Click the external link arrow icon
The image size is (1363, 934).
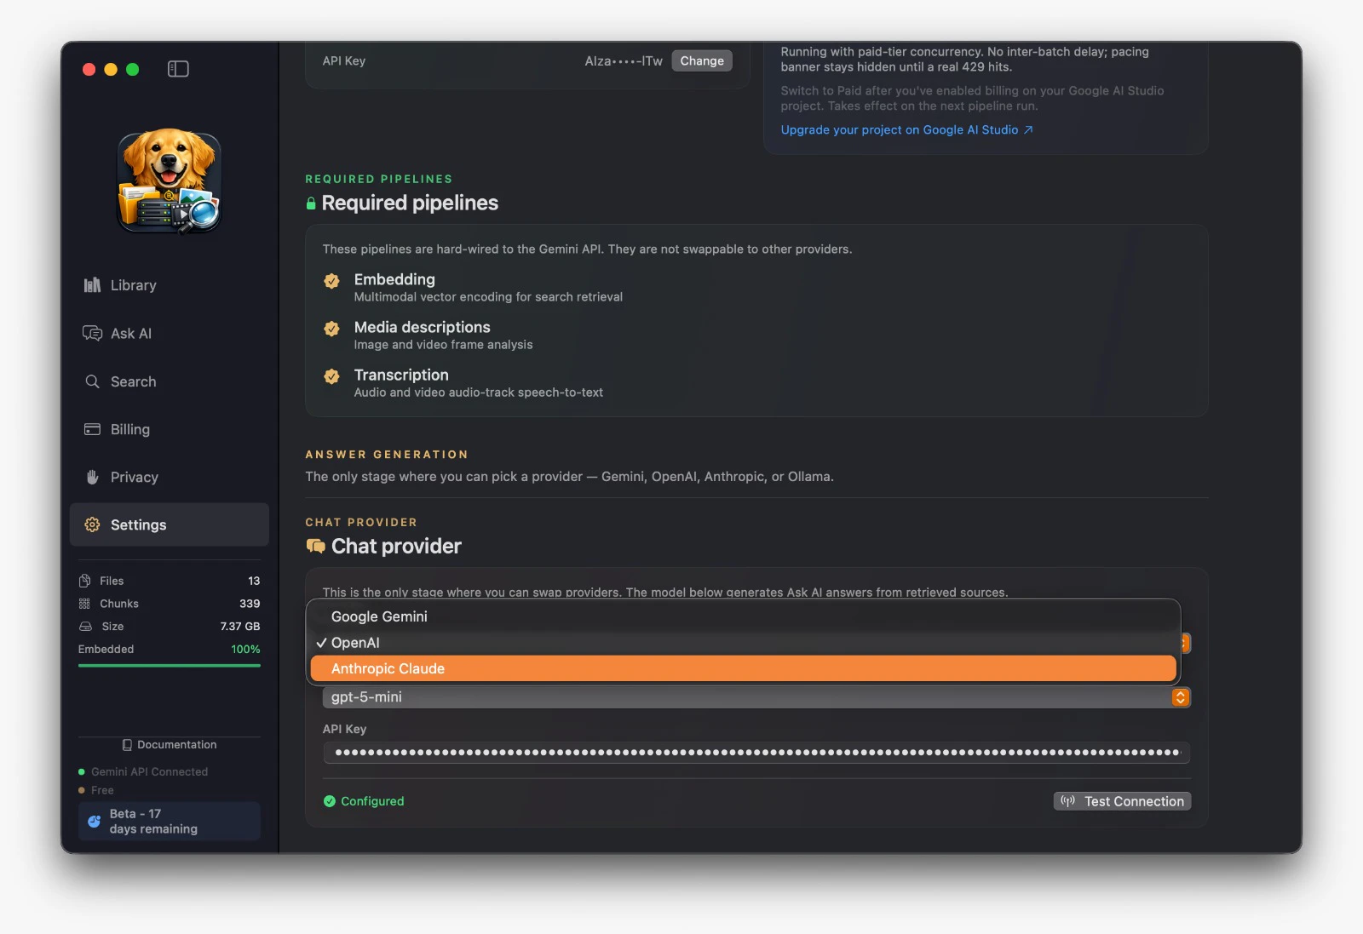(x=1028, y=130)
